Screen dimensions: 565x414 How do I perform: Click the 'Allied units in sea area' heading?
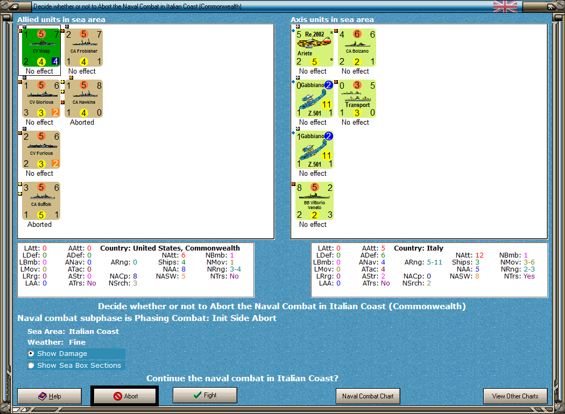61,19
